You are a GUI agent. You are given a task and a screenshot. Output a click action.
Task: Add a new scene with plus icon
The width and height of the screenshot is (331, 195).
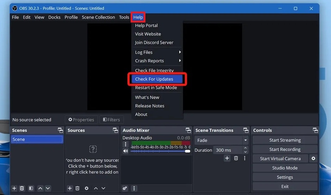(x=14, y=188)
